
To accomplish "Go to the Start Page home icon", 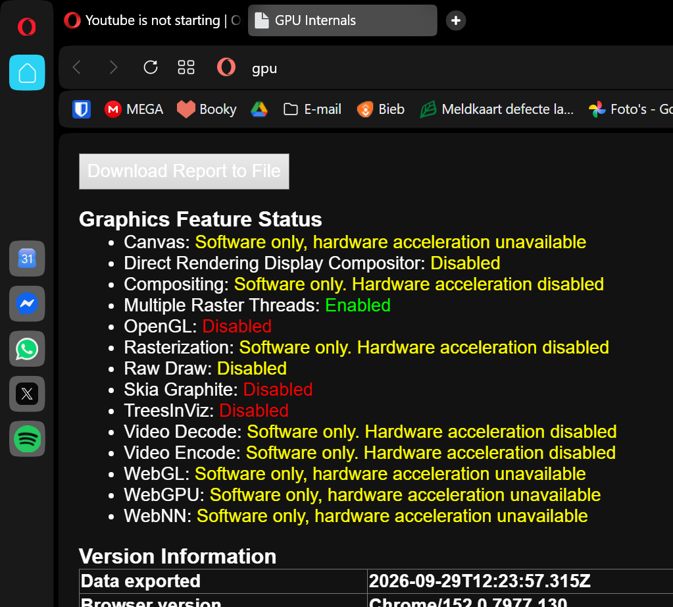I will pyautogui.click(x=27, y=72).
